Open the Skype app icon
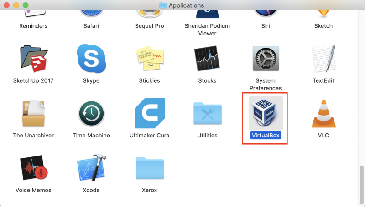 point(91,59)
